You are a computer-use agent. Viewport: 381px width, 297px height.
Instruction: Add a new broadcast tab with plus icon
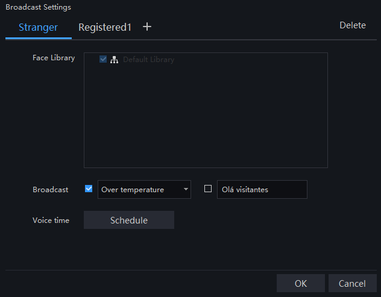147,27
